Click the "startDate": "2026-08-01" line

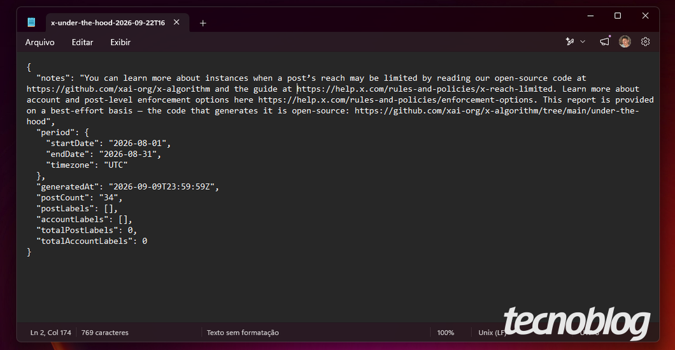tap(108, 143)
